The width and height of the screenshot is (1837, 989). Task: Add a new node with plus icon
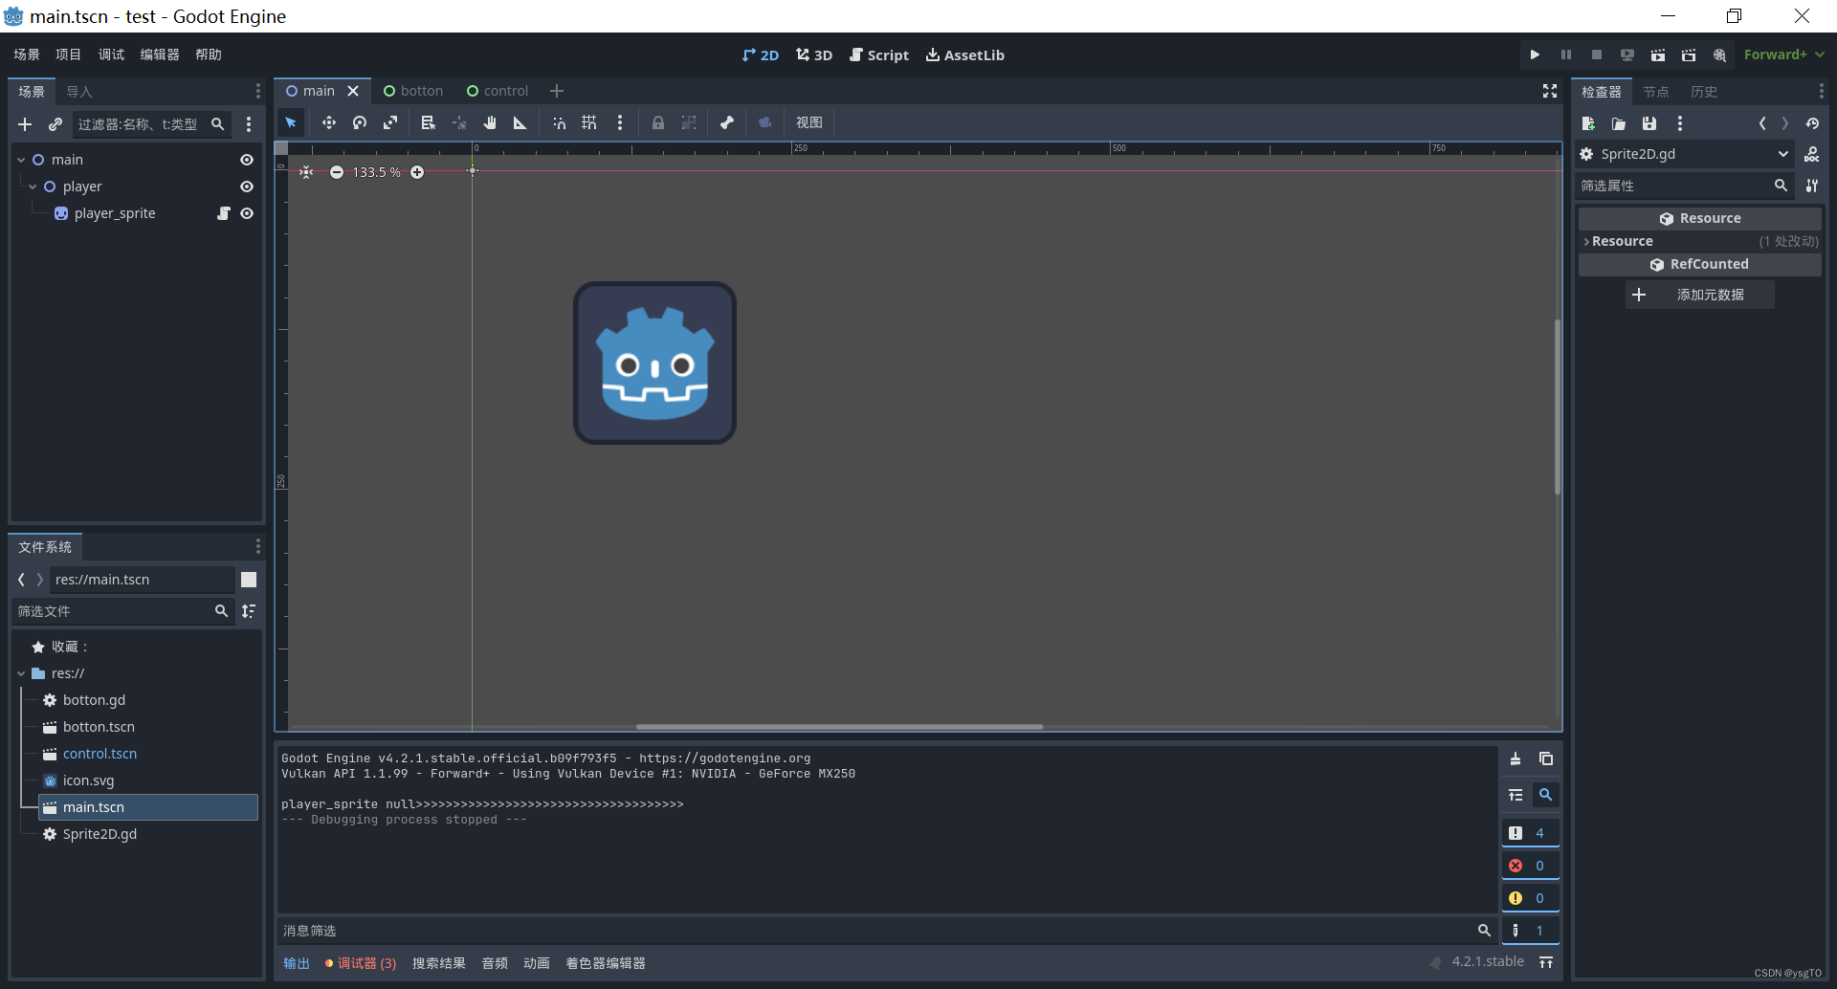[25, 124]
